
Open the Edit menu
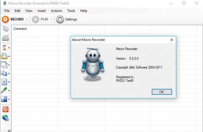pos(17,11)
